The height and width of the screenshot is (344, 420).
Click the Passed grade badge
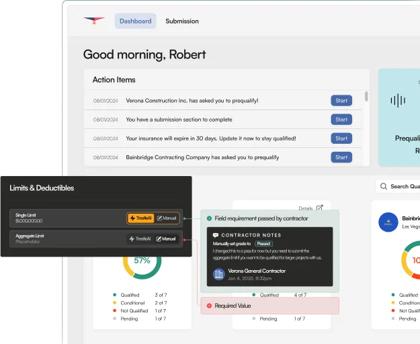click(263, 244)
